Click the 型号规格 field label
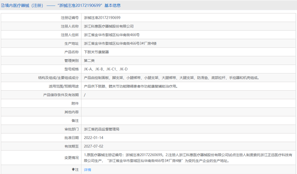297x174 pixels. point(71,69)
